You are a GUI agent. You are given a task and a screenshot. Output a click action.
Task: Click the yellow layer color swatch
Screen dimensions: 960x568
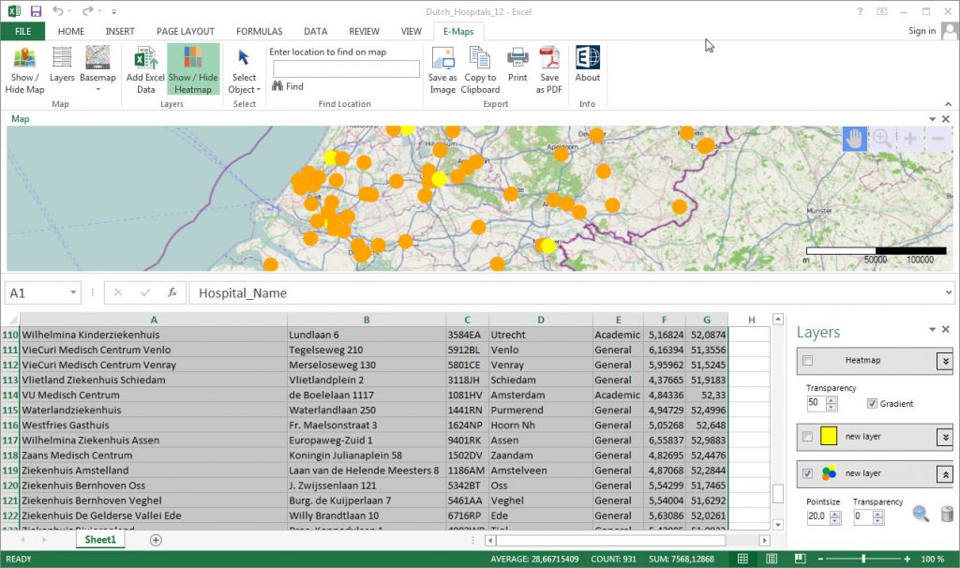click(830, 435)
